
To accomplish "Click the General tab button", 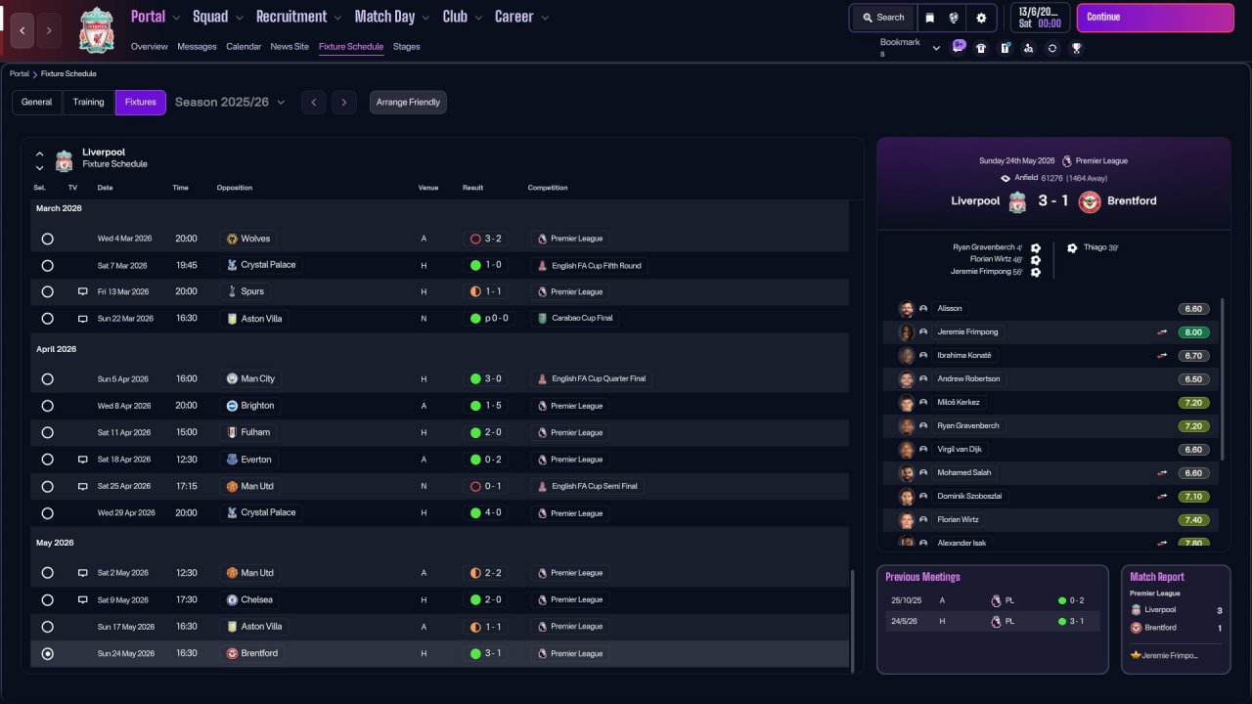I will point(36,103).
